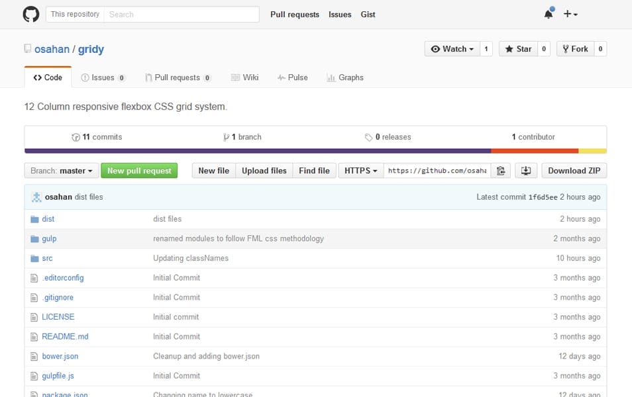632x397 pixels.
Task: Open notifications bell icon
Action: (549, 14)
